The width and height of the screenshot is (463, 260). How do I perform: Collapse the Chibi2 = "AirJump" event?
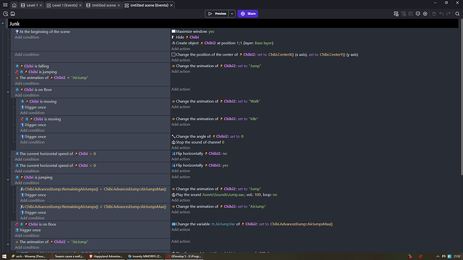pos(8,244)
